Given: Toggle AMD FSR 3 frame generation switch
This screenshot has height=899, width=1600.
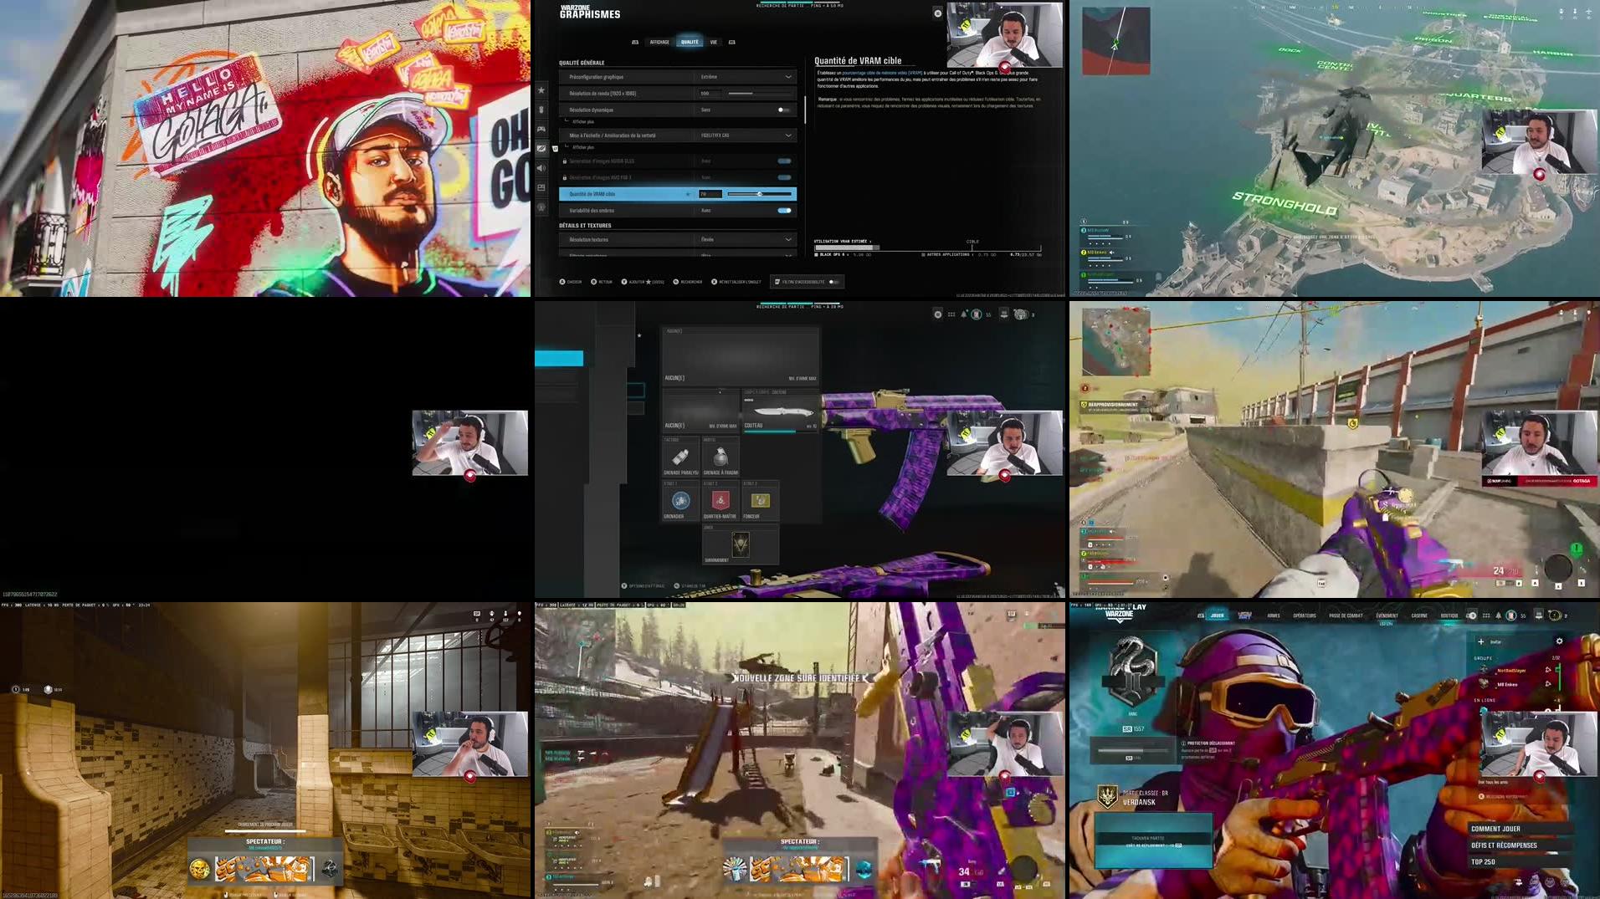Looking at the screenshot, I should [784, 177].
